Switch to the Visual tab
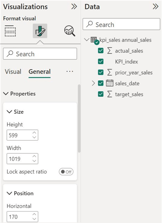The height and width of the screenshot is (223, 162). tap(13, 72)
